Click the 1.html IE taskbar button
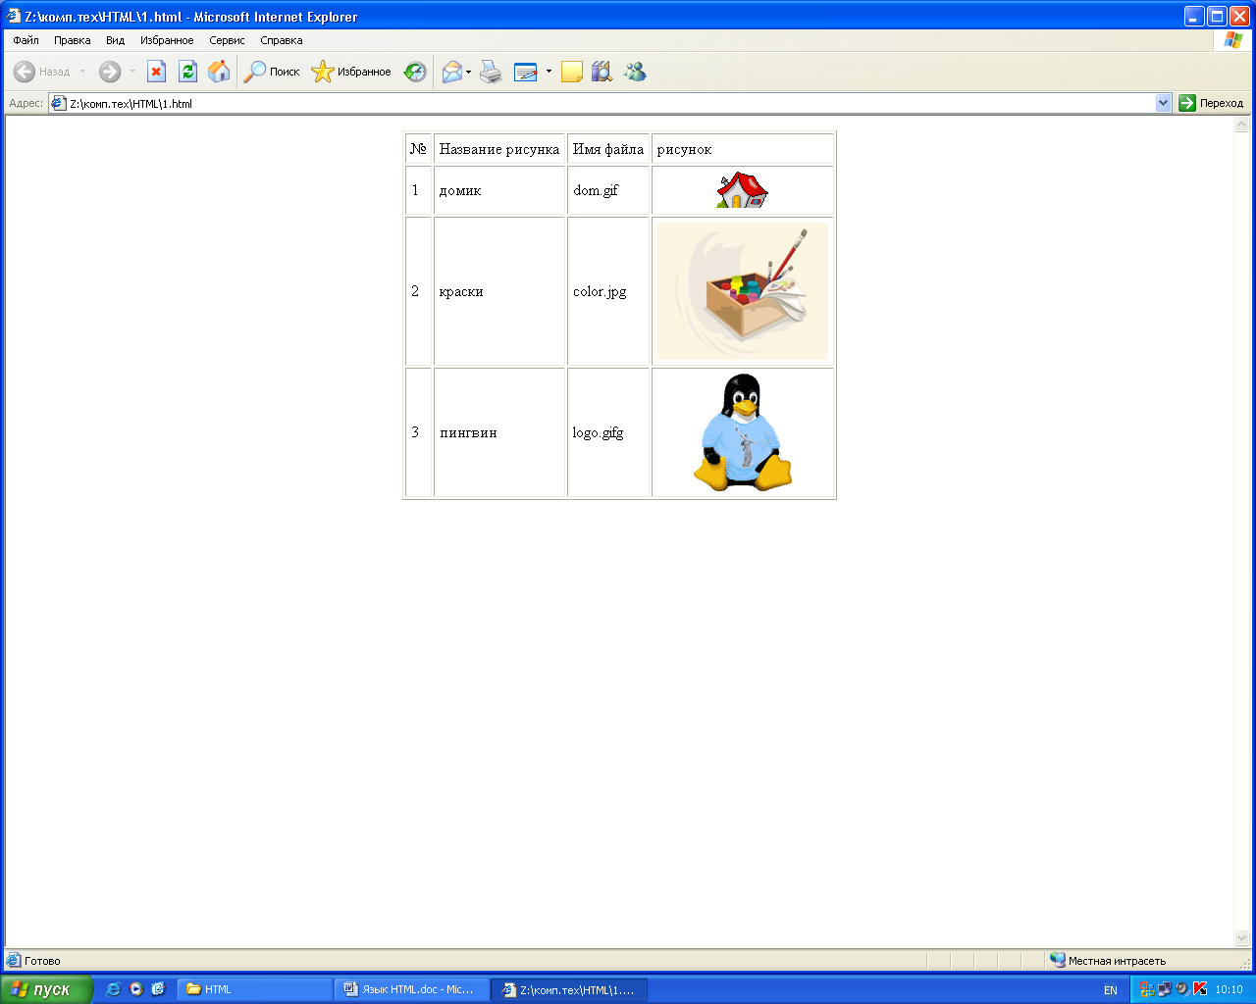Image resolution: width=1256 pixels, height=1004 pixels. pos(569,989)
